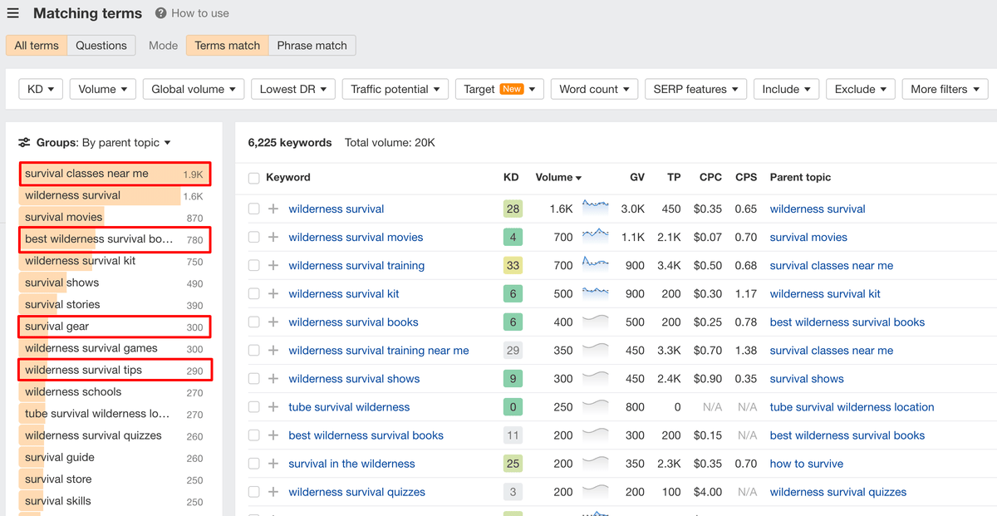Click trend sparkline for wilderness survival training

595,265
